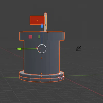The width and height of the screenshot is (103, 103).
Task: Select the tower's wide top rim
Action: tap(42, 36)
